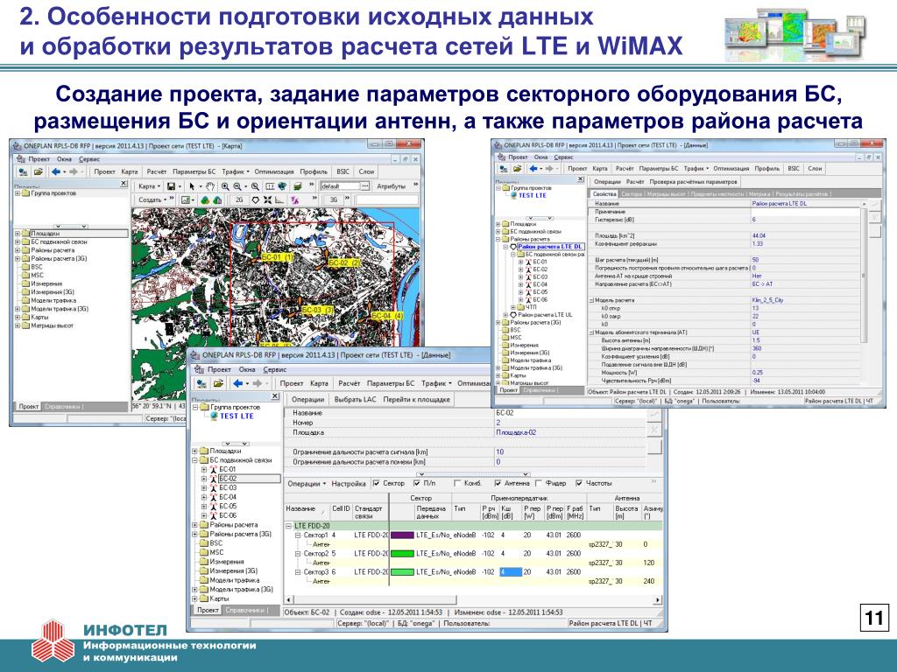Click the zoom-in magnifier in the map window
This screenshot has height=672, width=897.
click(225, 186)
